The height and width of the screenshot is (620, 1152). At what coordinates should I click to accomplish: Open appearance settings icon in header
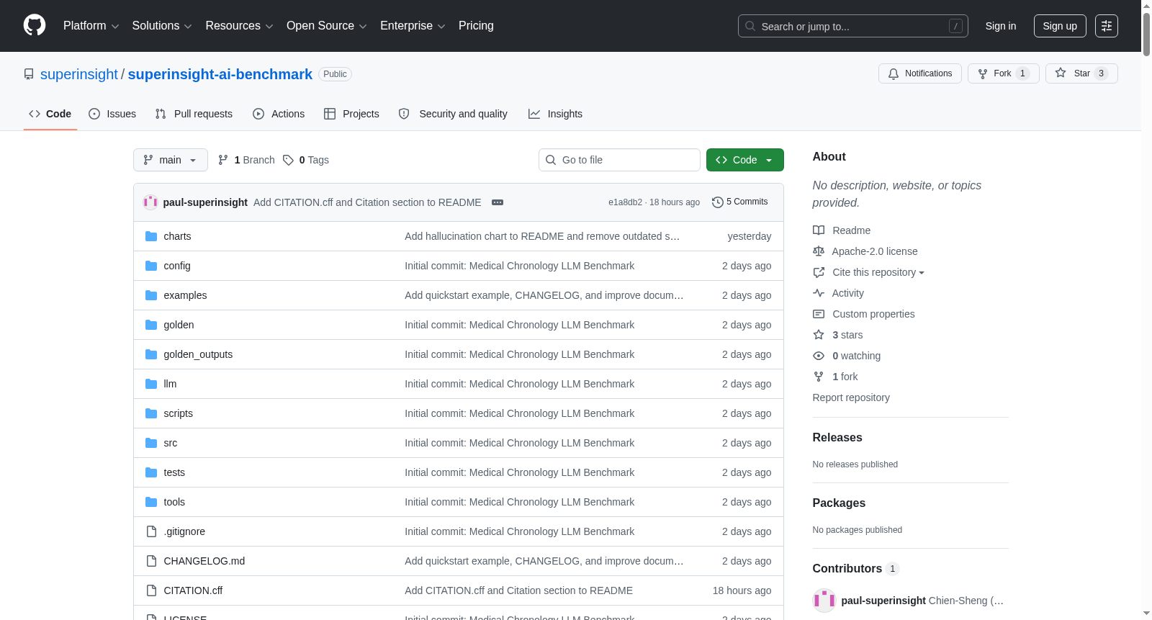click(1107, 26)
